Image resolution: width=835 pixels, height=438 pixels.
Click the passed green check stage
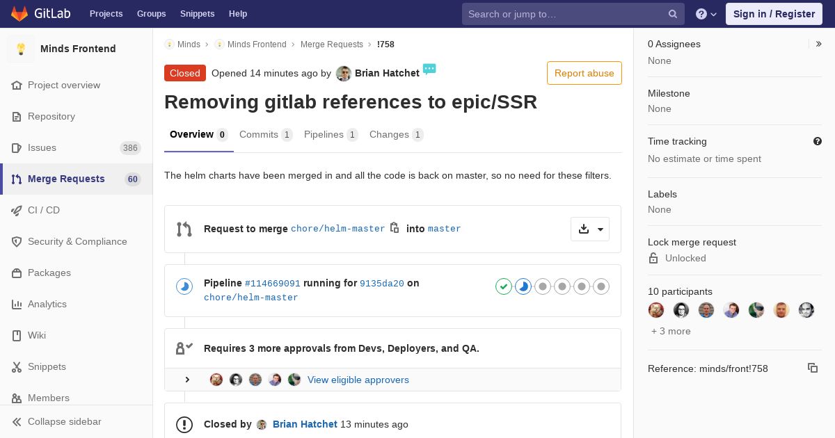click(x=504, y=286)
